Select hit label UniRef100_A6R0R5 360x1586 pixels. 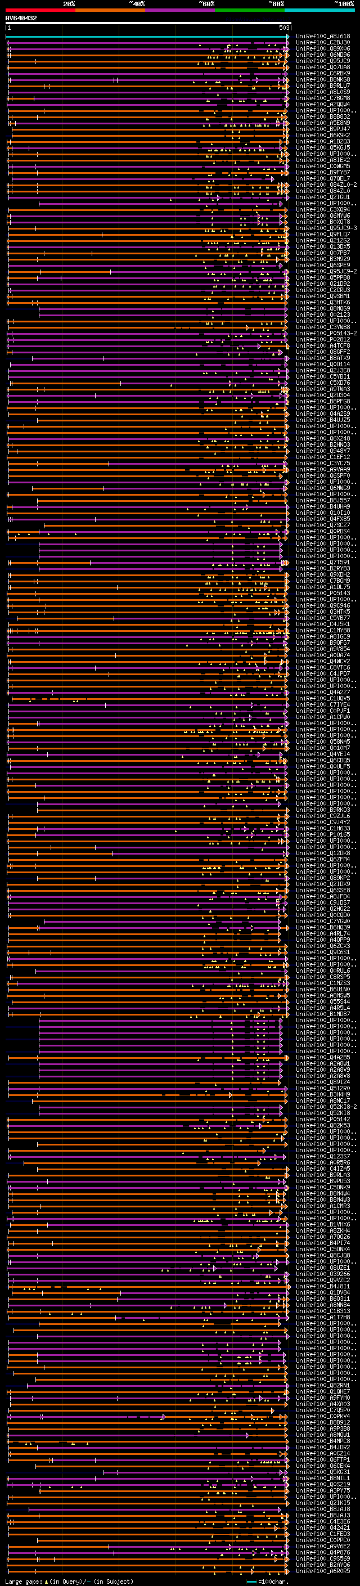click(x=323, y=1571)
